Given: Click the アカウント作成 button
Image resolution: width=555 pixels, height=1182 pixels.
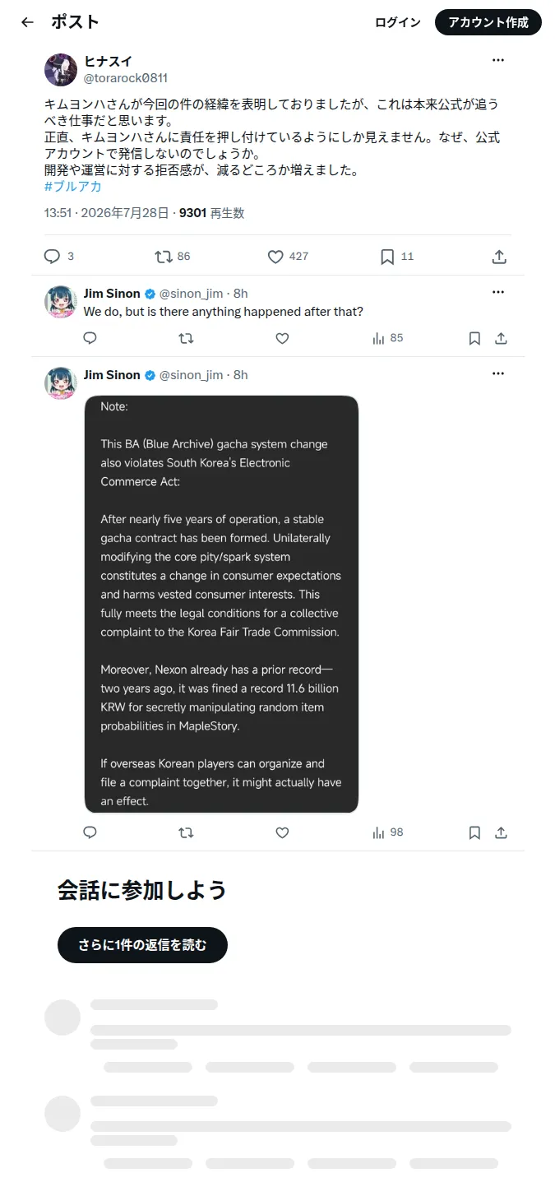Looking at the screenshot, I should tap(488, 22).
